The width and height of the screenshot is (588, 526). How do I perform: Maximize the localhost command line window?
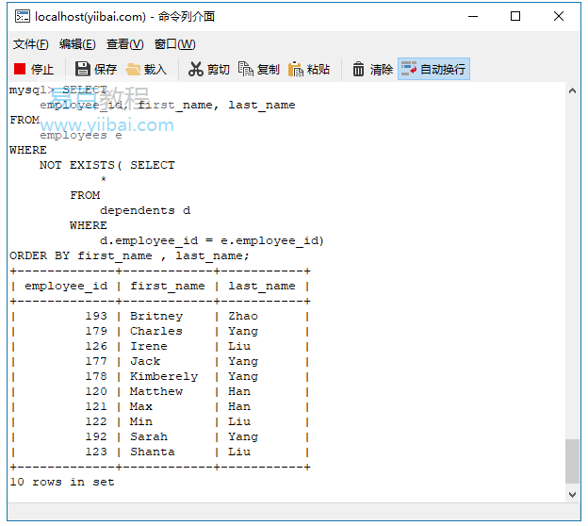coord(515,16)
